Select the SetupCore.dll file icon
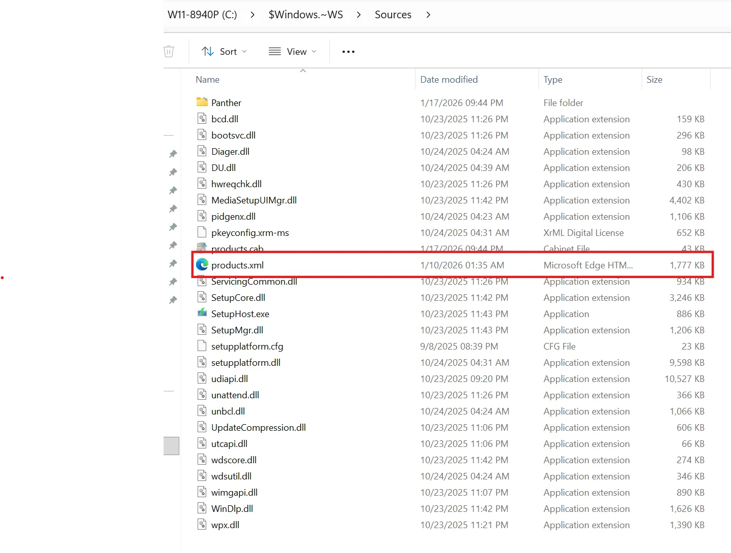This screenshot has width=731, height=553. (202, 297)
